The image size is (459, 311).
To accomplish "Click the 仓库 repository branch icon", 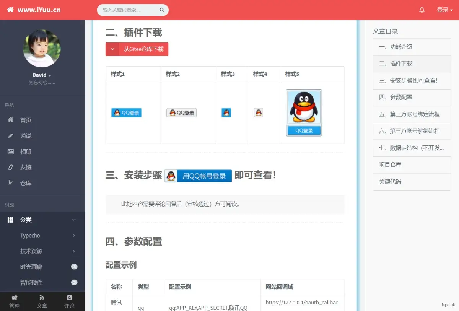I will (10, 183).
